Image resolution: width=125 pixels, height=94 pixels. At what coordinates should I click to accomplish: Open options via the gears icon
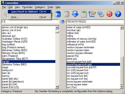coord(101,14)
